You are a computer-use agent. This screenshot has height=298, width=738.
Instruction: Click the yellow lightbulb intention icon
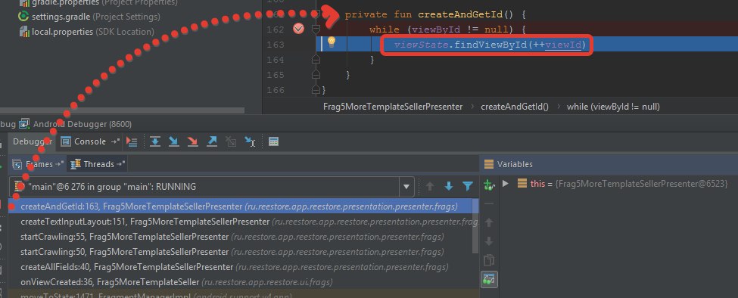(332, 42)
